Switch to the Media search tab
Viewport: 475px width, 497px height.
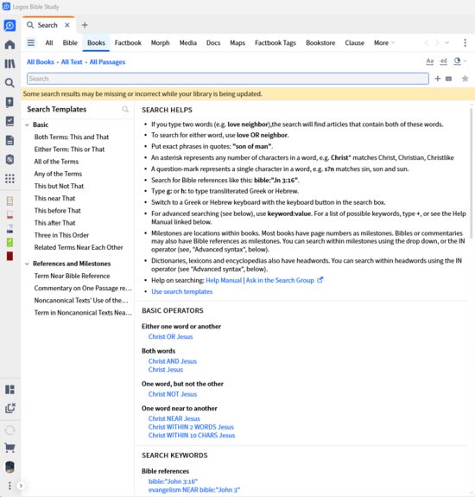click(x=188, y=43)
